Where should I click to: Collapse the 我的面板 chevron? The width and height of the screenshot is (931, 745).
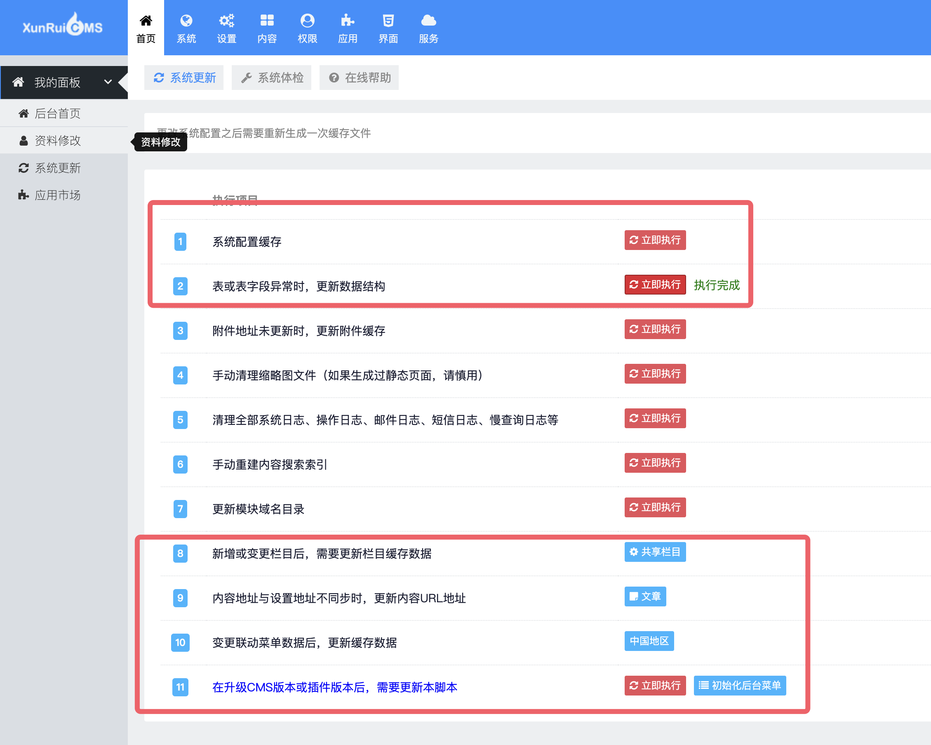[x=108, y=82]
